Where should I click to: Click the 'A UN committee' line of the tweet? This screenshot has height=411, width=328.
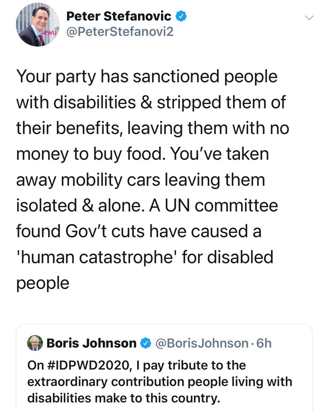pos(214,205)
